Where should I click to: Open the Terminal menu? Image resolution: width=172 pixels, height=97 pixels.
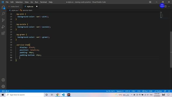tap(43, 2)
